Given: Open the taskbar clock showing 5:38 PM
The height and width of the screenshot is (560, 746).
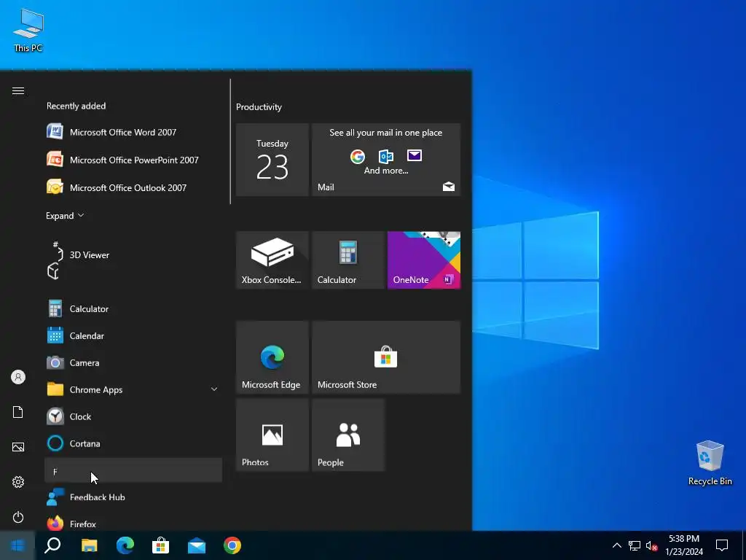Looking at the screenshot, I should (x=684, y=545).
